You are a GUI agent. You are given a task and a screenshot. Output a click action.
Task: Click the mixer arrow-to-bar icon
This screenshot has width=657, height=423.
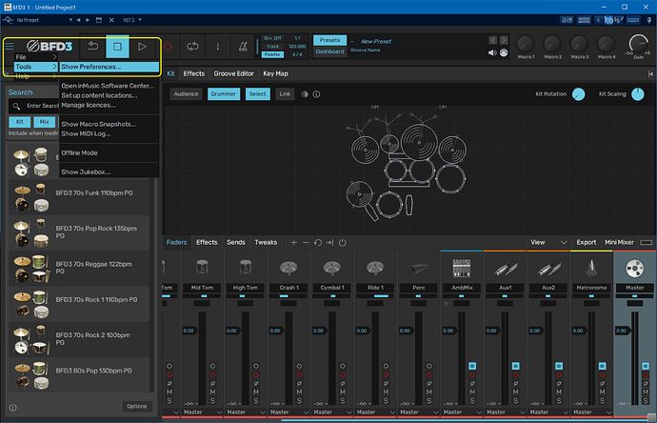pyautogui.click(x=330, y=243)
